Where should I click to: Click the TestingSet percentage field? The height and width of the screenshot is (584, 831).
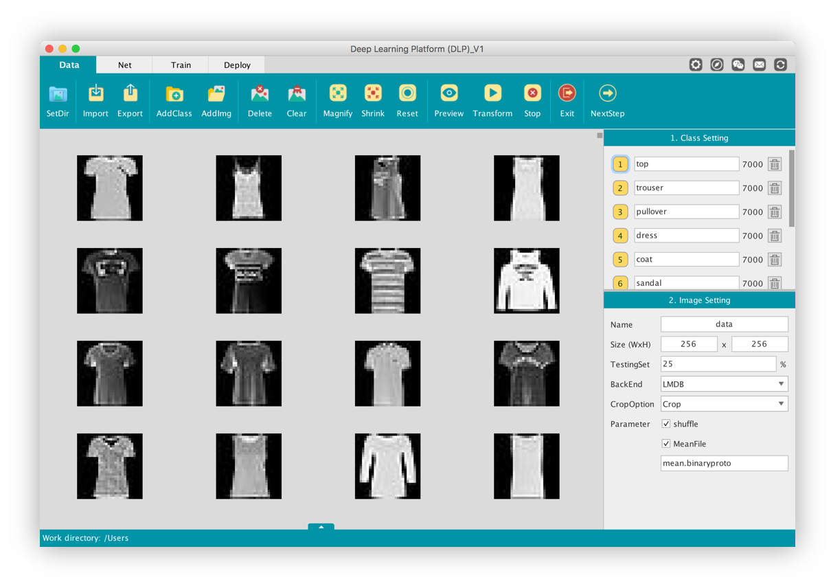pyautogui.click(x=718, y=364)
